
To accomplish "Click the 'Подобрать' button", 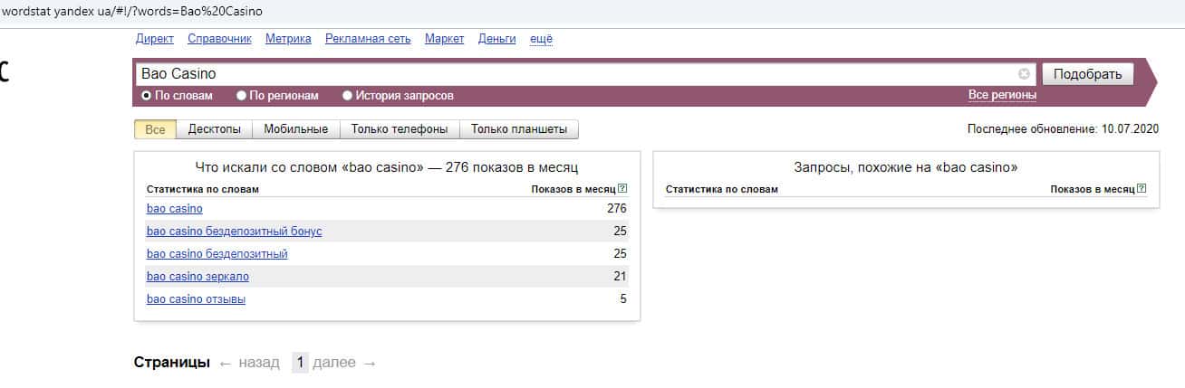I will (1088, 74).
